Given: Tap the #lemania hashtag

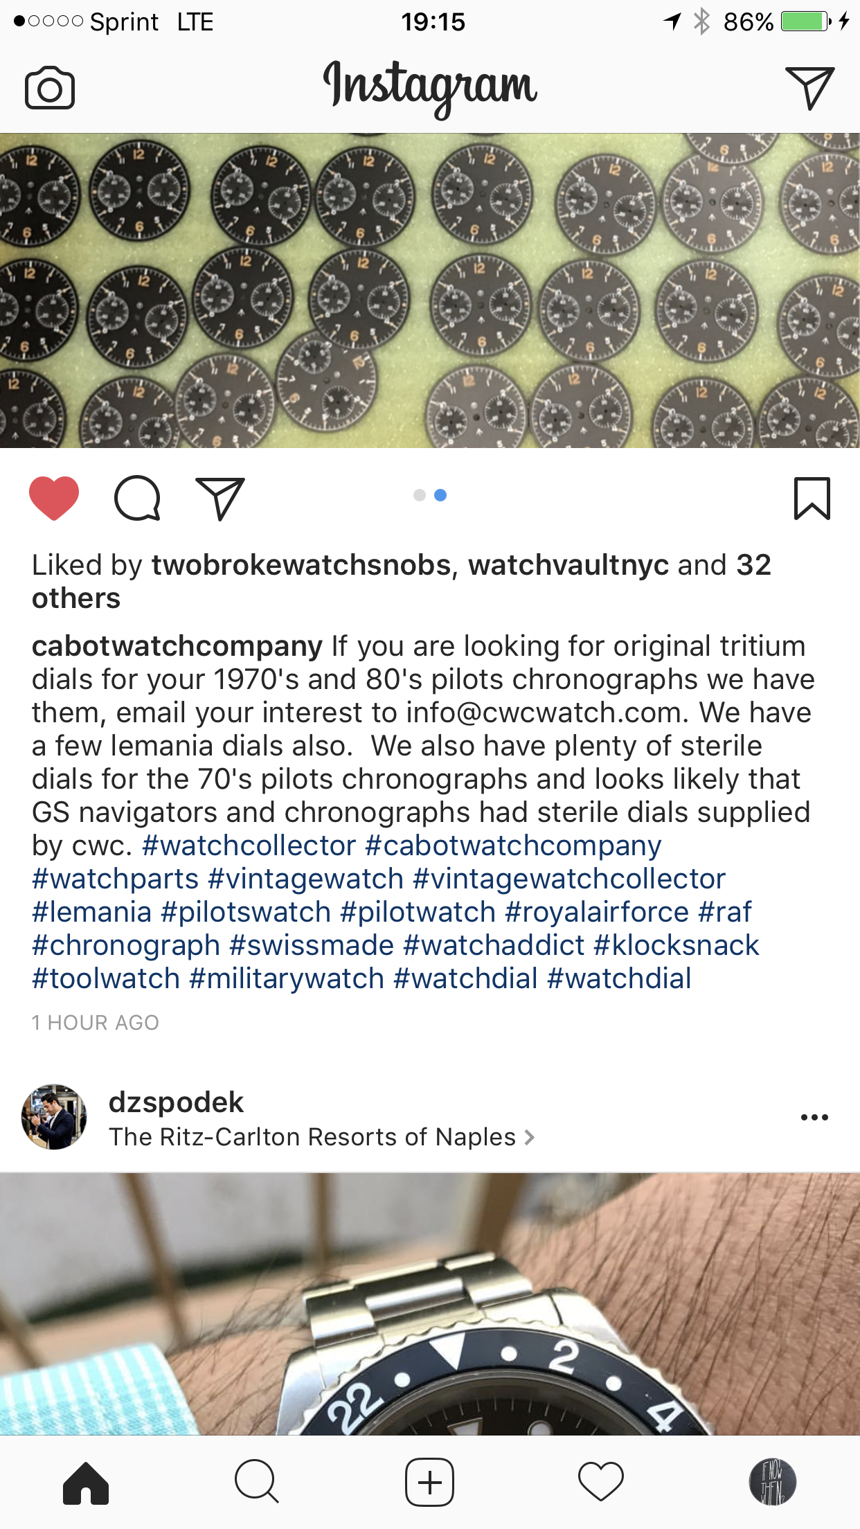Looking at the screenshot, I should click(92, 912).
